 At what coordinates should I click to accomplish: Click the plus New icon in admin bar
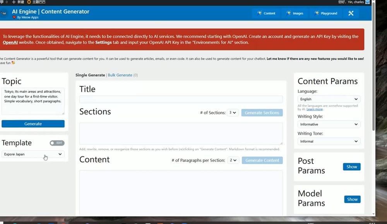click(x=14, y=2)
